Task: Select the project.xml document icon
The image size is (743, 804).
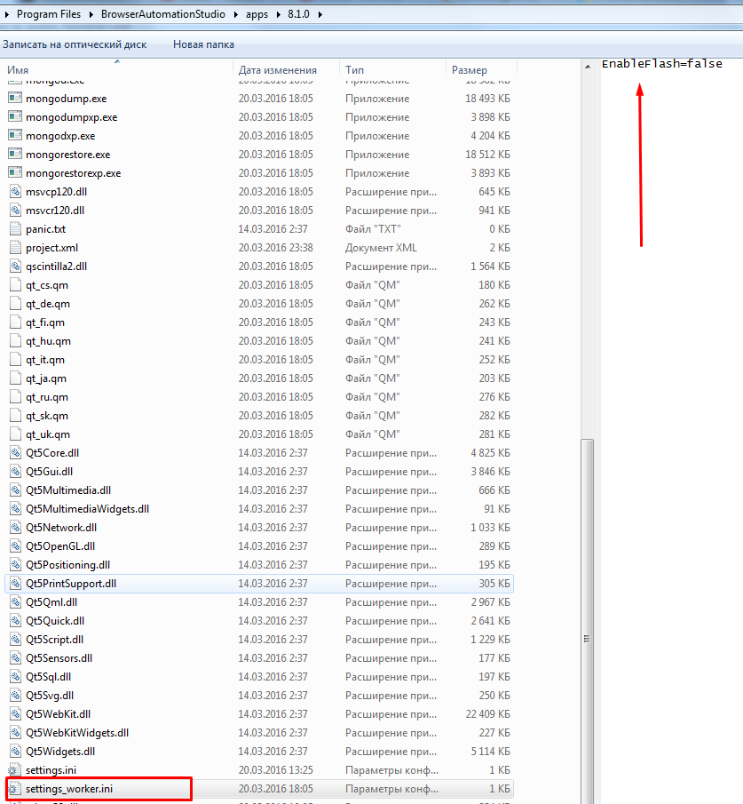Action: (x=15, y=248)
